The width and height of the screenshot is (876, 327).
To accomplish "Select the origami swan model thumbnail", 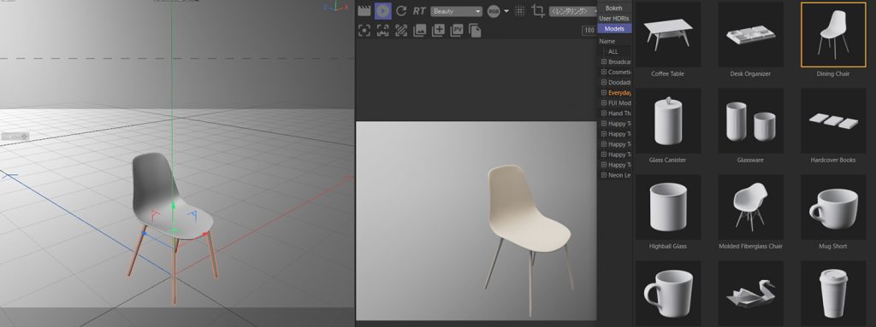I will click(x=750, y=294).
